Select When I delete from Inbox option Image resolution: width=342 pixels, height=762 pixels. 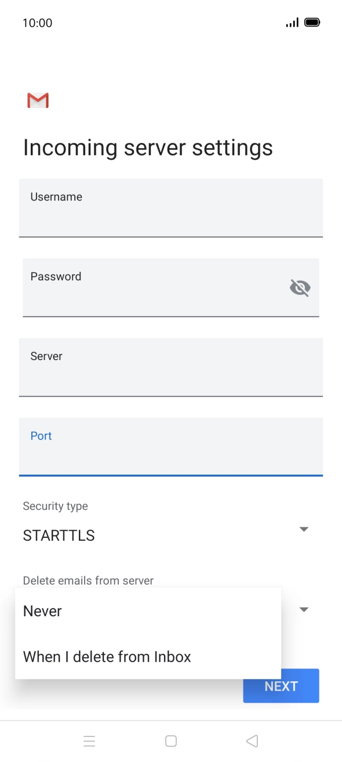tap(107, 656)
